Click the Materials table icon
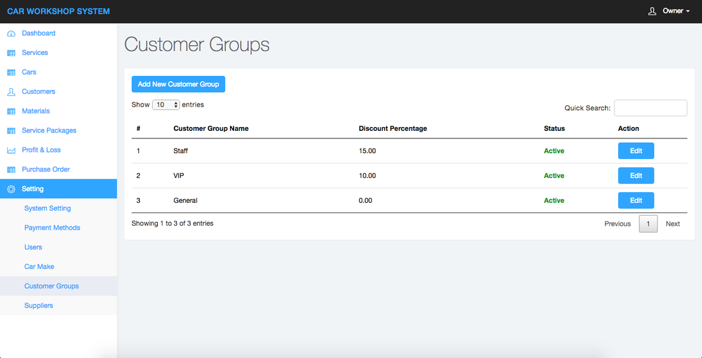 tap(11, 112)
